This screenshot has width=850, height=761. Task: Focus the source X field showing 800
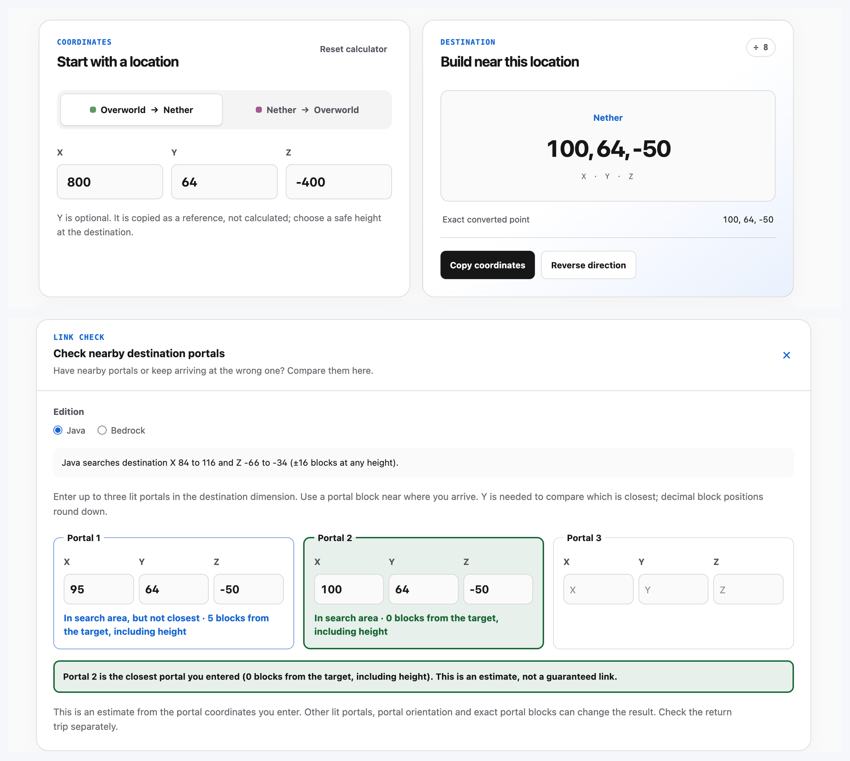click(110, 182)
